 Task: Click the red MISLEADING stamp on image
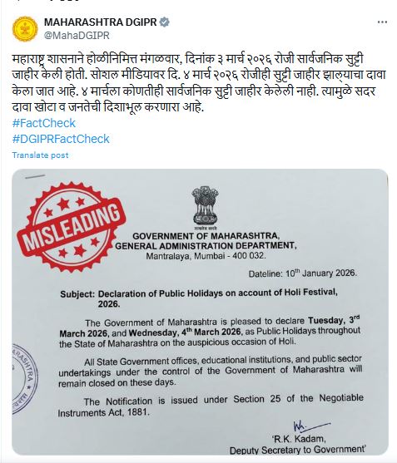71,227
